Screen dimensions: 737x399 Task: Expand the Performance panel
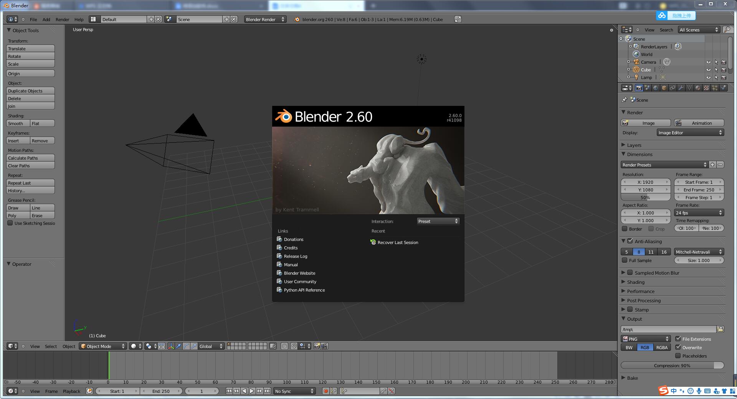pyautogui.click(x=641, y=291)
